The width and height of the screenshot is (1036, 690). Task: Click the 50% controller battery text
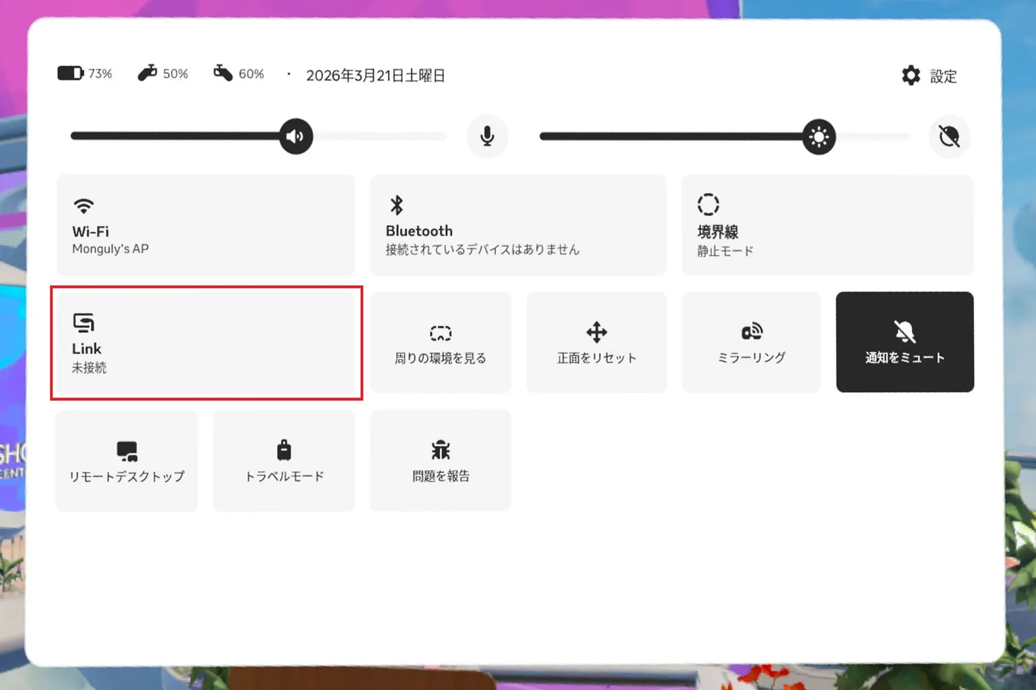coord(175,73)
